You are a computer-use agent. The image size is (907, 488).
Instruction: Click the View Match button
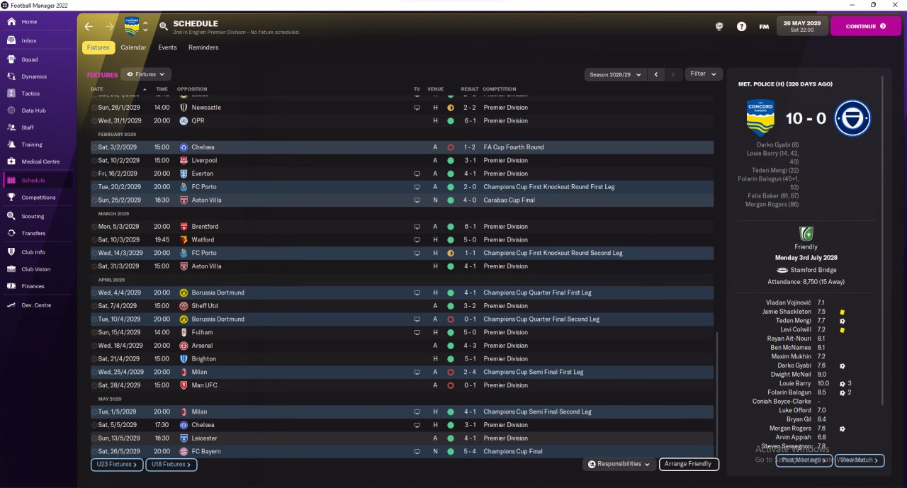[860, 460]
